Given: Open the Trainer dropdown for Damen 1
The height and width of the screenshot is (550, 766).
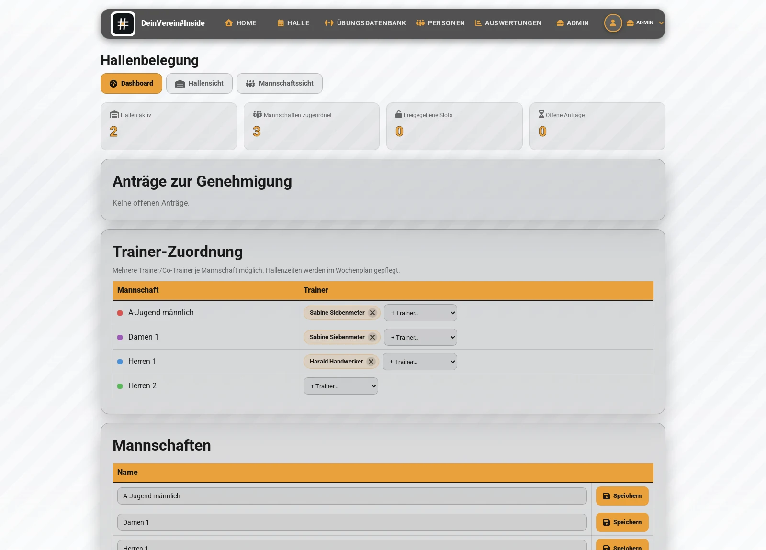Looking at the screenshot, I should point(420,337).
